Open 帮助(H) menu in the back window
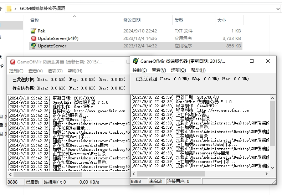Screen dimensions: 282x195 click(x=75, y=71)
